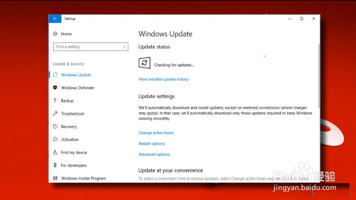Open Find my device settings

pyautogui.click(x=74, y=153)
